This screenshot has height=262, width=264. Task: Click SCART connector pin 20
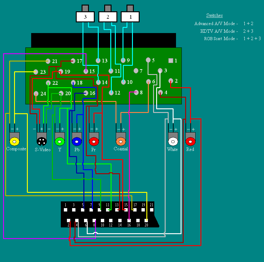click(147, 220)
